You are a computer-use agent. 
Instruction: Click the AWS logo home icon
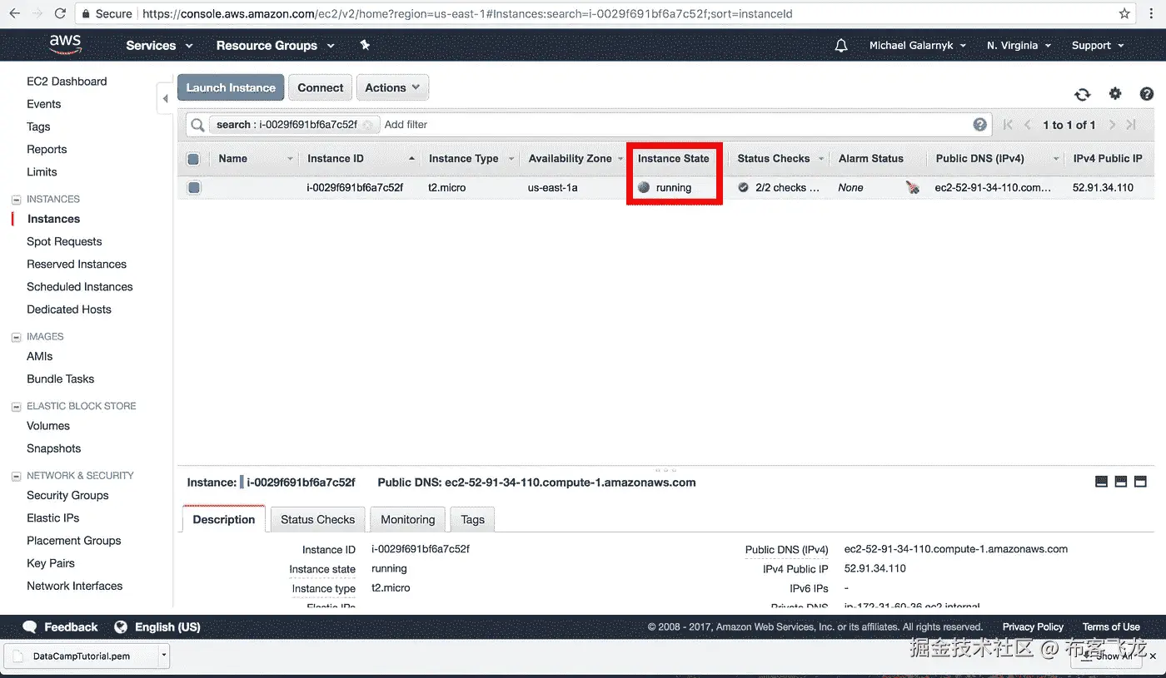[x=66, y=44]
